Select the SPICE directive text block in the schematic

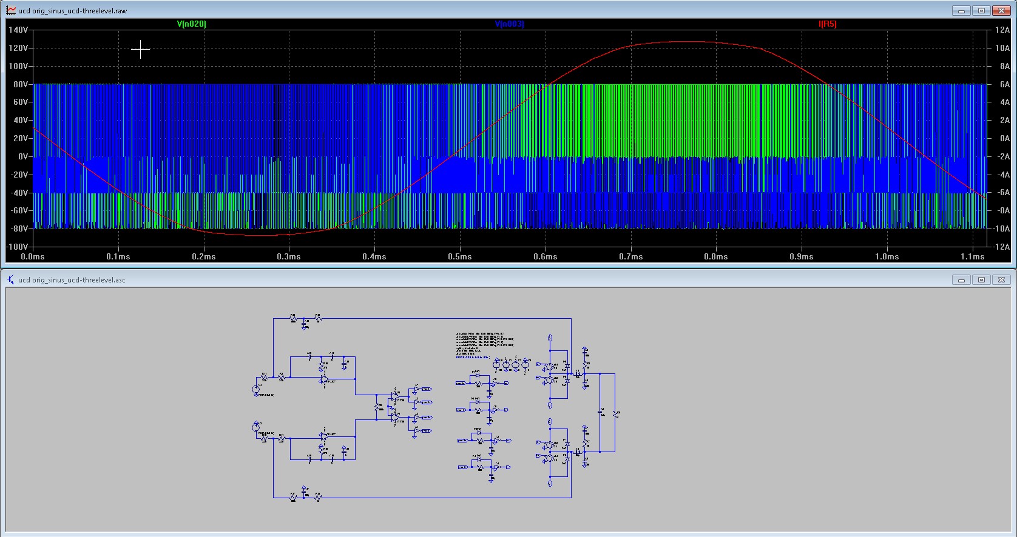pyautogui.click(x=485, y=345)
